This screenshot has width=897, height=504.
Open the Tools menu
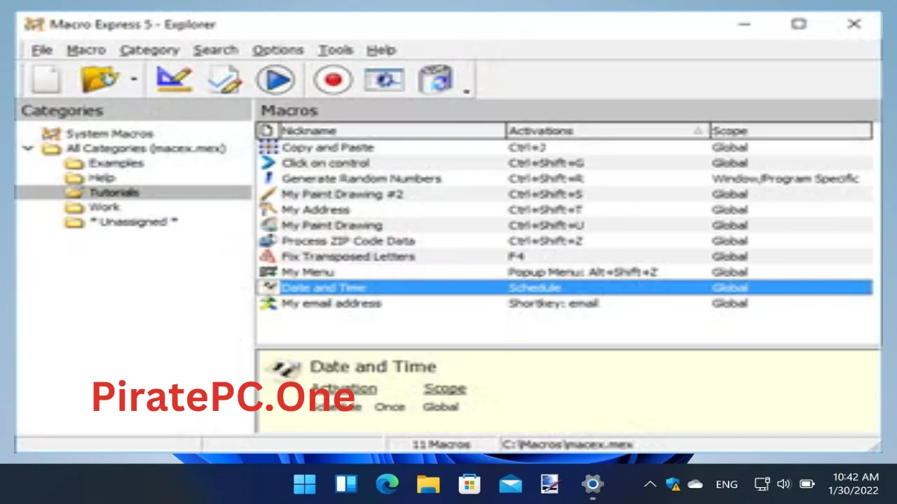tap(336, 50)
